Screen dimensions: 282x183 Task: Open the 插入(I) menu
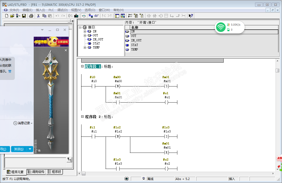tap(41, 10)
